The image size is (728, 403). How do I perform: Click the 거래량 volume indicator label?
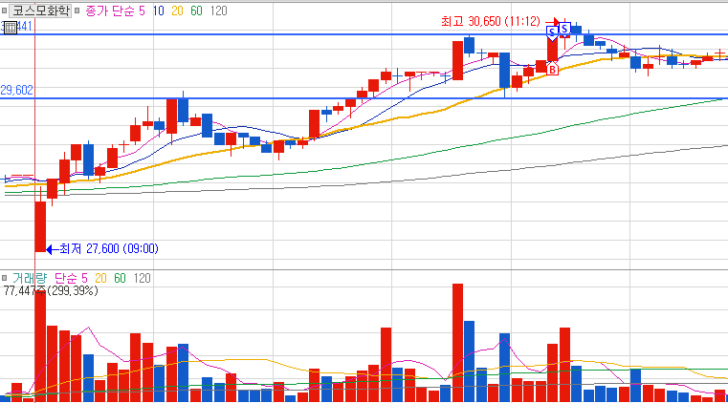click(30, 278)
